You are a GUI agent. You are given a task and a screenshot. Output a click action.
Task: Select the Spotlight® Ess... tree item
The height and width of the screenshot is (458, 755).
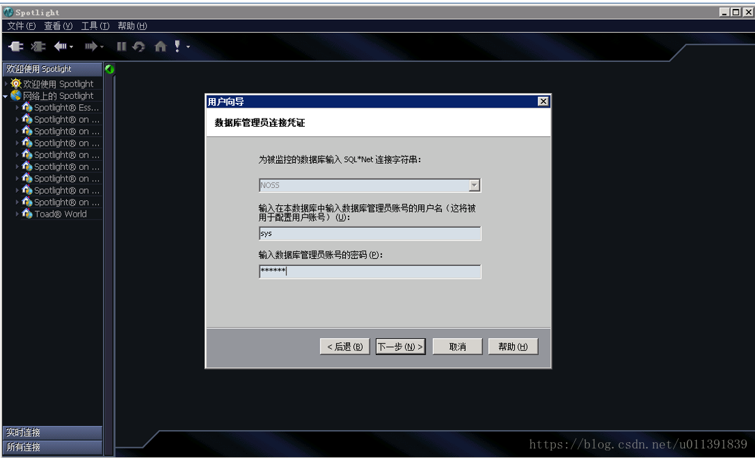click(66, 107)
